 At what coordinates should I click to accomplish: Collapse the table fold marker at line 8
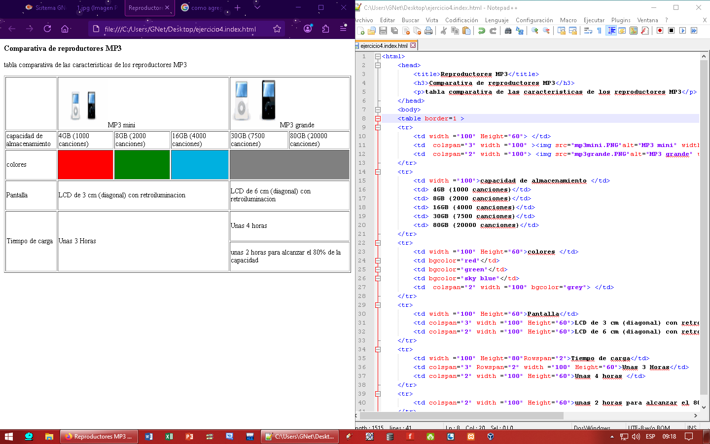tap(378, 118)
